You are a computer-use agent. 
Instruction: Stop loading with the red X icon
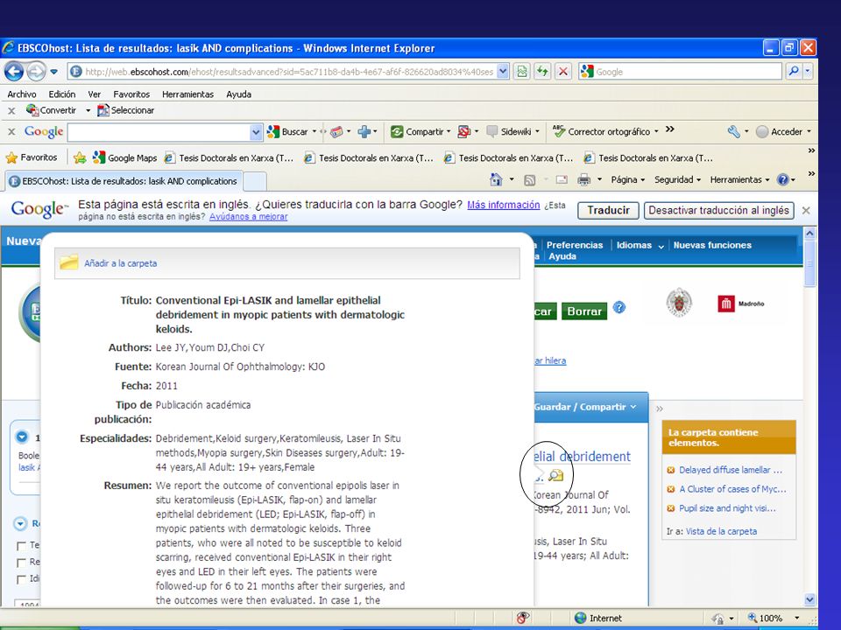tap(562, 71)
